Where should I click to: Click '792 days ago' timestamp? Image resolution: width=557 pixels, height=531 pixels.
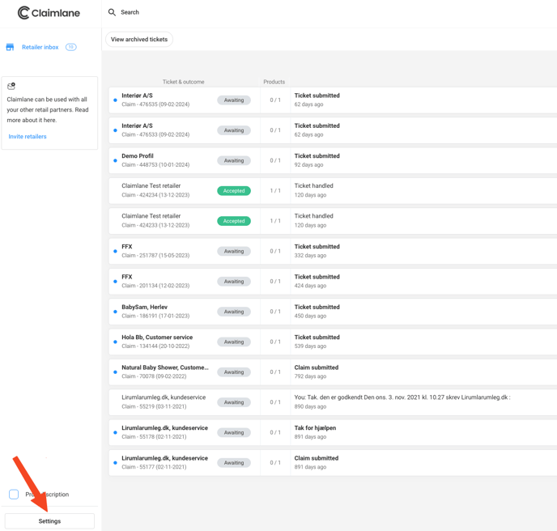click(x=310, y=376)
